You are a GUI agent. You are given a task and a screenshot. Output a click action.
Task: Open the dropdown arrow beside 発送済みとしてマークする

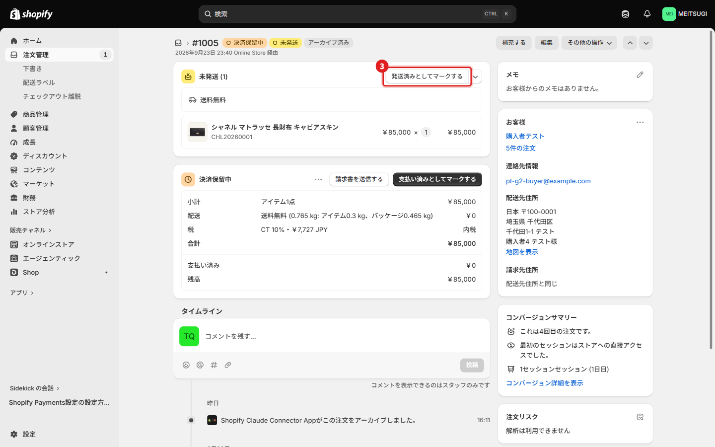coord(476,76)
